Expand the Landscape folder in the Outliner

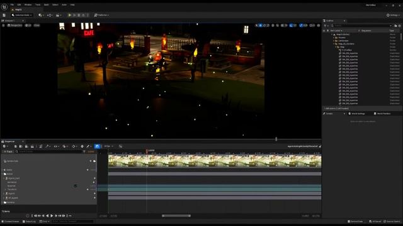click(334, 41)
